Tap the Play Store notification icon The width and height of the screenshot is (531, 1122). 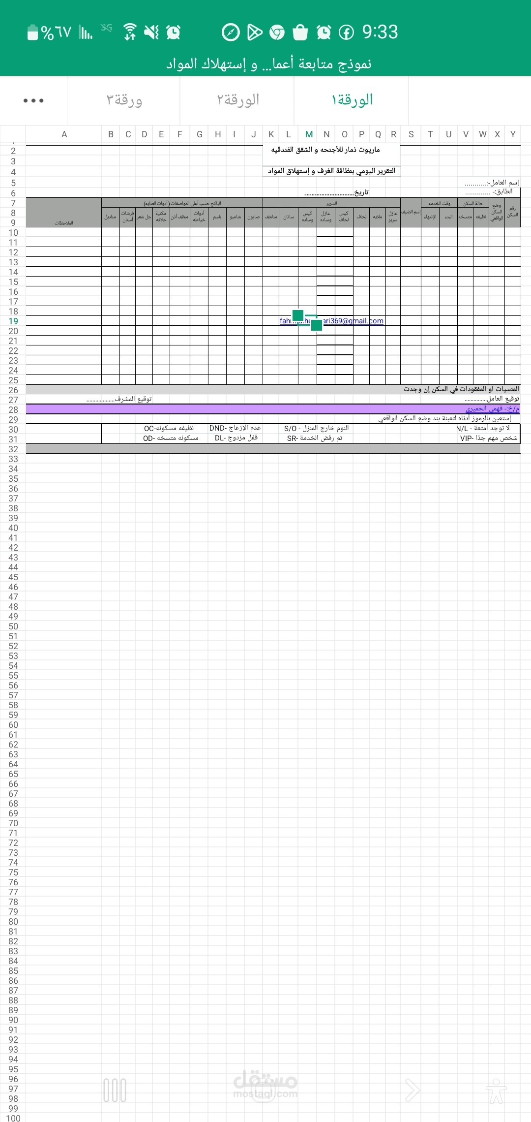click(254, 32)
